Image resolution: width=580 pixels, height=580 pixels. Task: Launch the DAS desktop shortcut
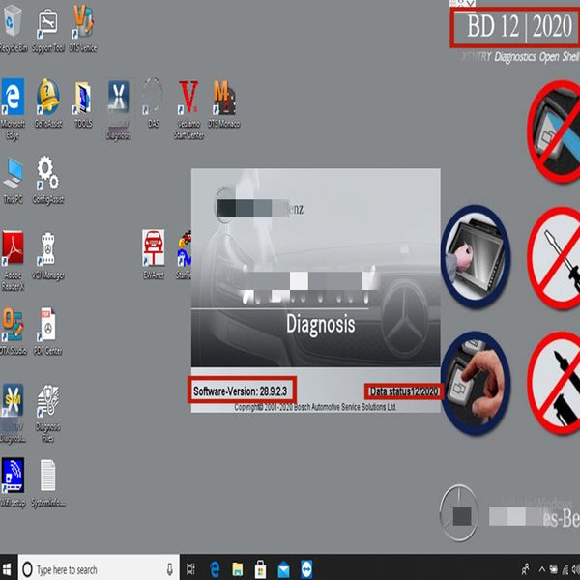tap(153, 103)
